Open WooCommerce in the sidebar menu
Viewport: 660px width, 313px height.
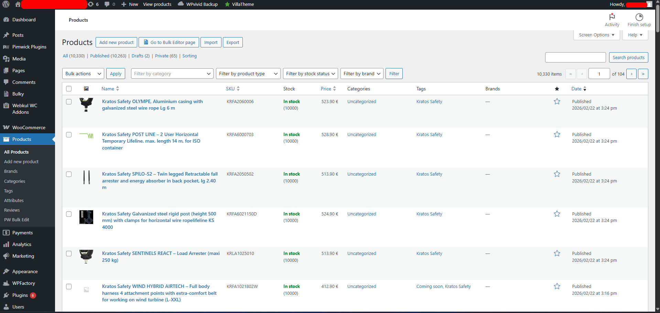click(29, 127)
